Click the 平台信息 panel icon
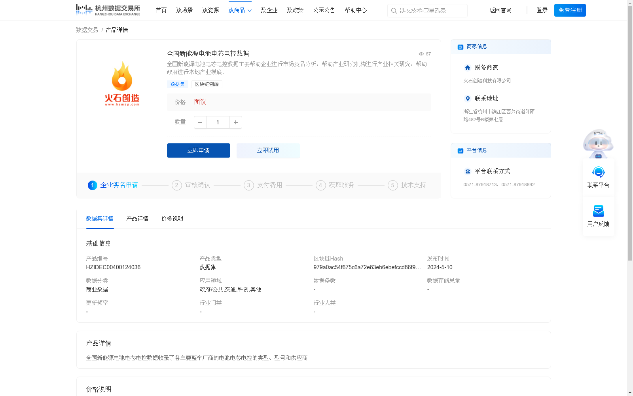The height and width of the screenshot is (396, 633). (x=460, y=150)
